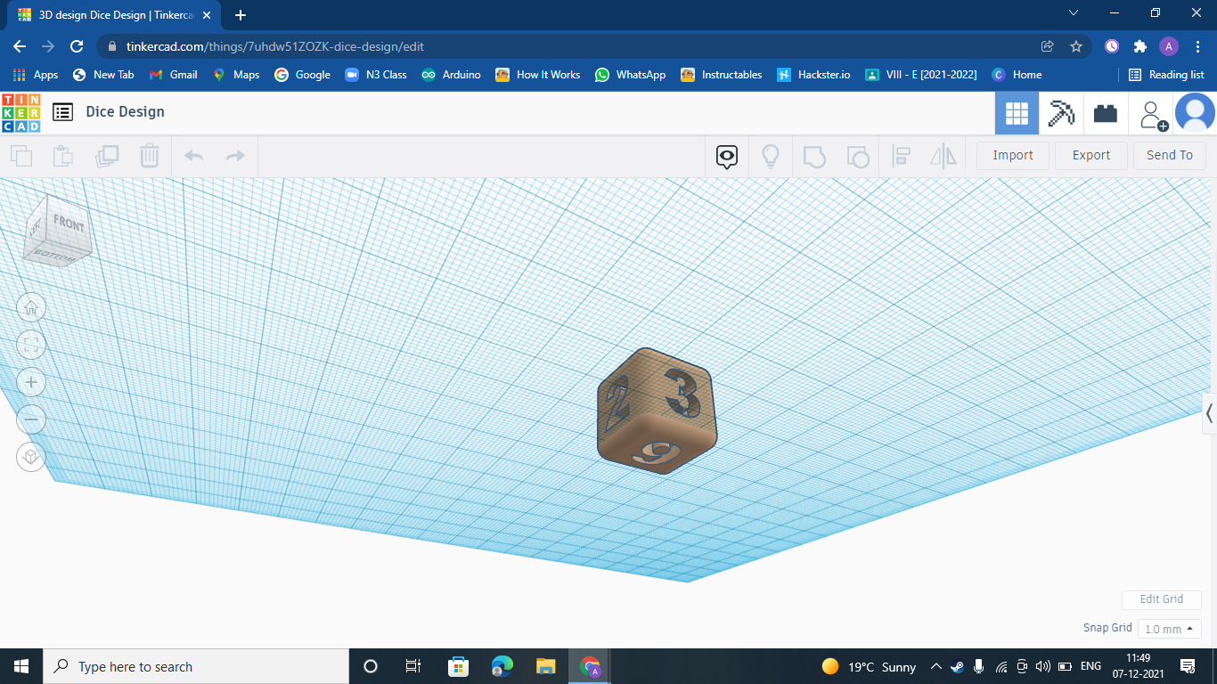The height and width of the screenshot is (684, 1217).
Task: Click the Edit Grid button
Action: tap(1162, 599)
